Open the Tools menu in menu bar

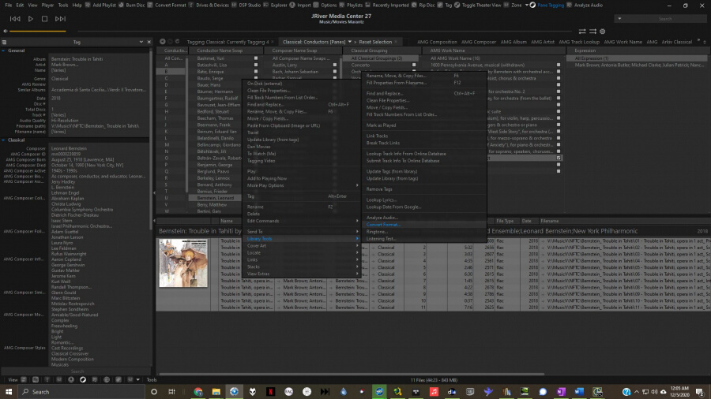(x=63, y=5)
